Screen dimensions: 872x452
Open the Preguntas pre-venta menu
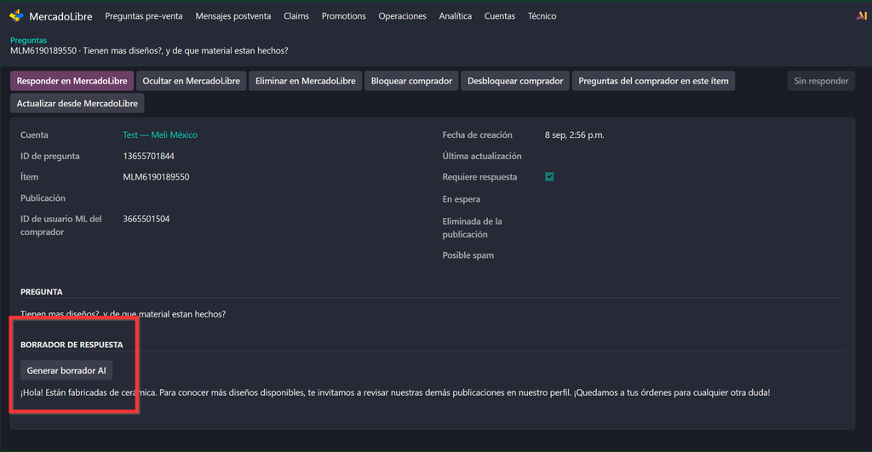tap(143, 16)
